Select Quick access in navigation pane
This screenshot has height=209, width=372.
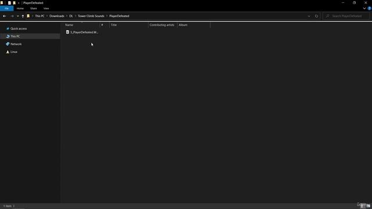19,28
